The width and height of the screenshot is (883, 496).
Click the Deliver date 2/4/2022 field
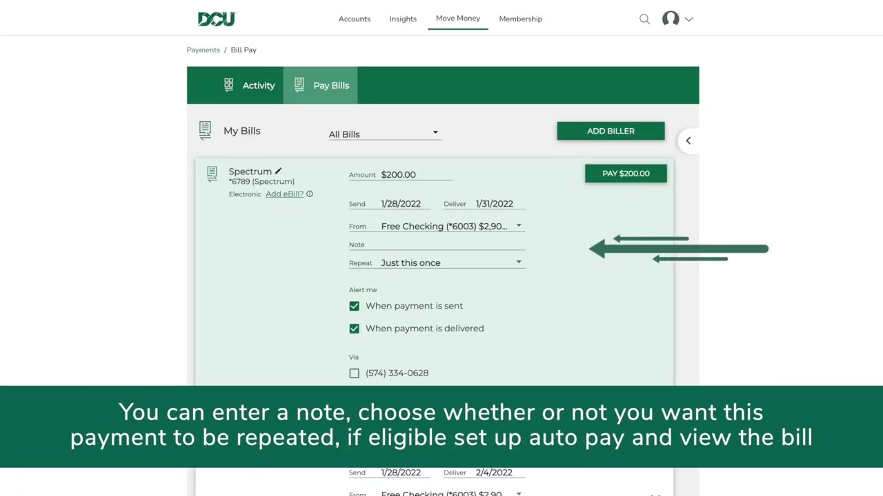pyautogui.click(x=499, y=473)
